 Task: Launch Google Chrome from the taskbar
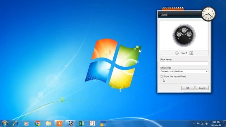(x=37, y=123)
